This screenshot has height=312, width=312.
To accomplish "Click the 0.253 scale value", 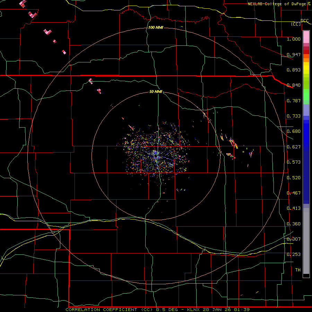I will (x=294, y=254).
